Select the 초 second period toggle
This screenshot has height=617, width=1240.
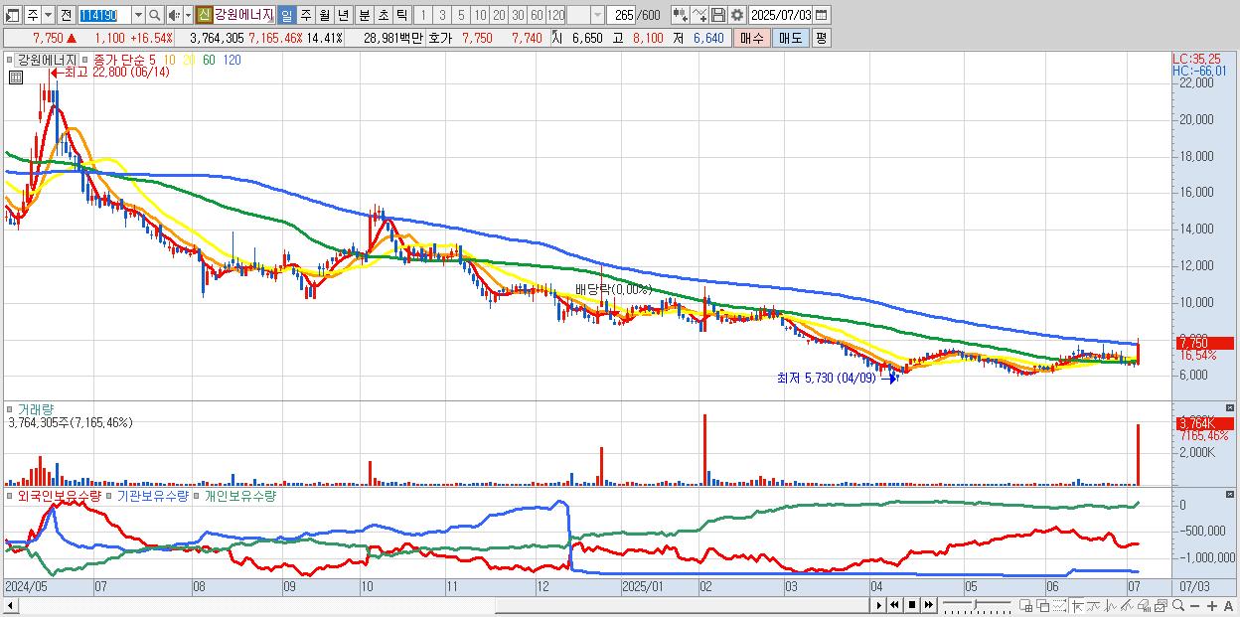pyautogui.click(x=384, y=16)
